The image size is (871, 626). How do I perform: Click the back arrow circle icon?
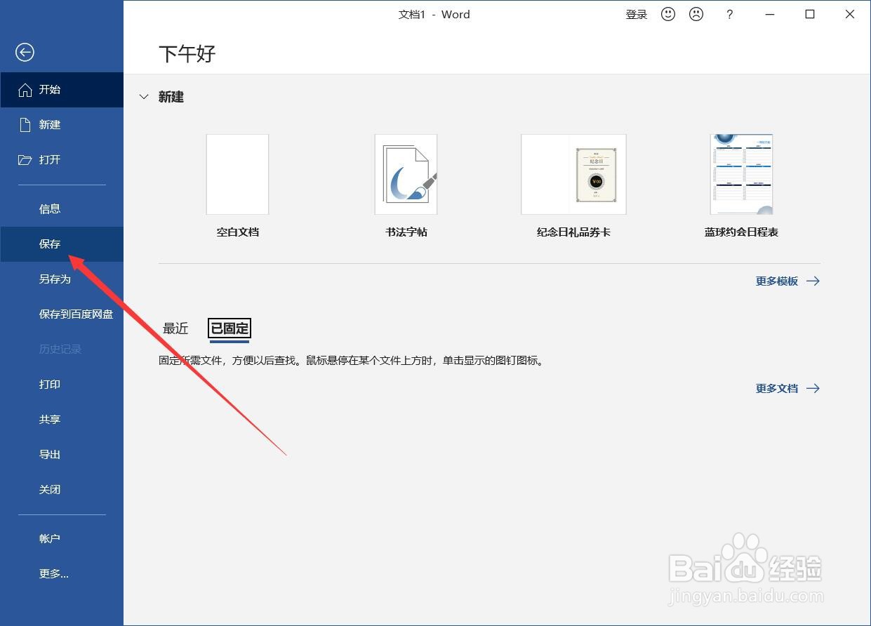coord(25,52)
